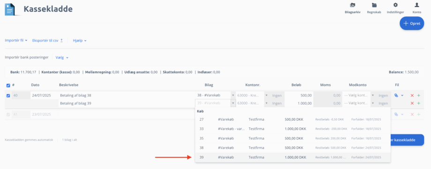
Task: Select purchase 33 #Varekøb - var... from the list
Action: coord(293,129)
